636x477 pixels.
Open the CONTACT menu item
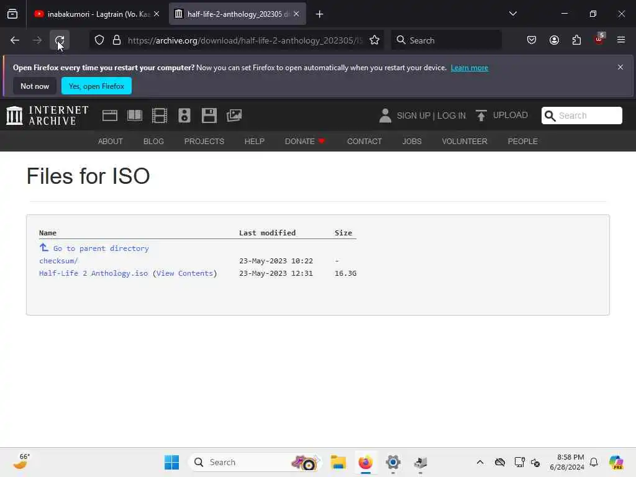(x=364, y=141)
